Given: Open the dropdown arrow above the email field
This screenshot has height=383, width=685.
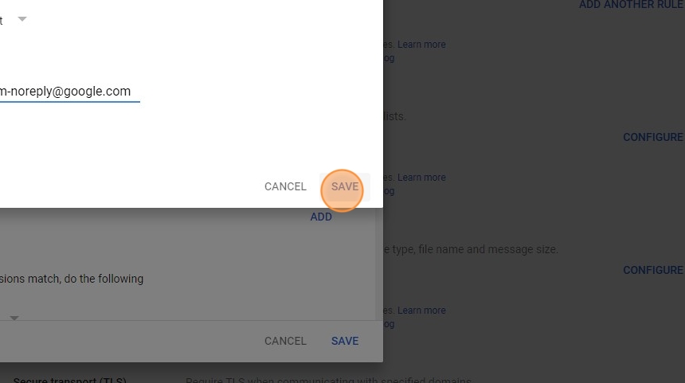Looking at the screenshot, I should point(22,19).
